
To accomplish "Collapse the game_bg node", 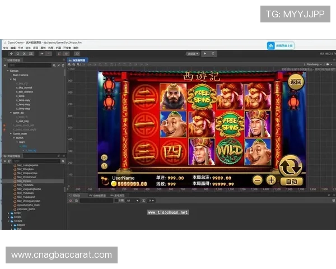I will tap(11, 113).
